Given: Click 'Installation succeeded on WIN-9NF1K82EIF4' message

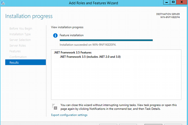Looking at the screenshot, I should coord(88,45).
